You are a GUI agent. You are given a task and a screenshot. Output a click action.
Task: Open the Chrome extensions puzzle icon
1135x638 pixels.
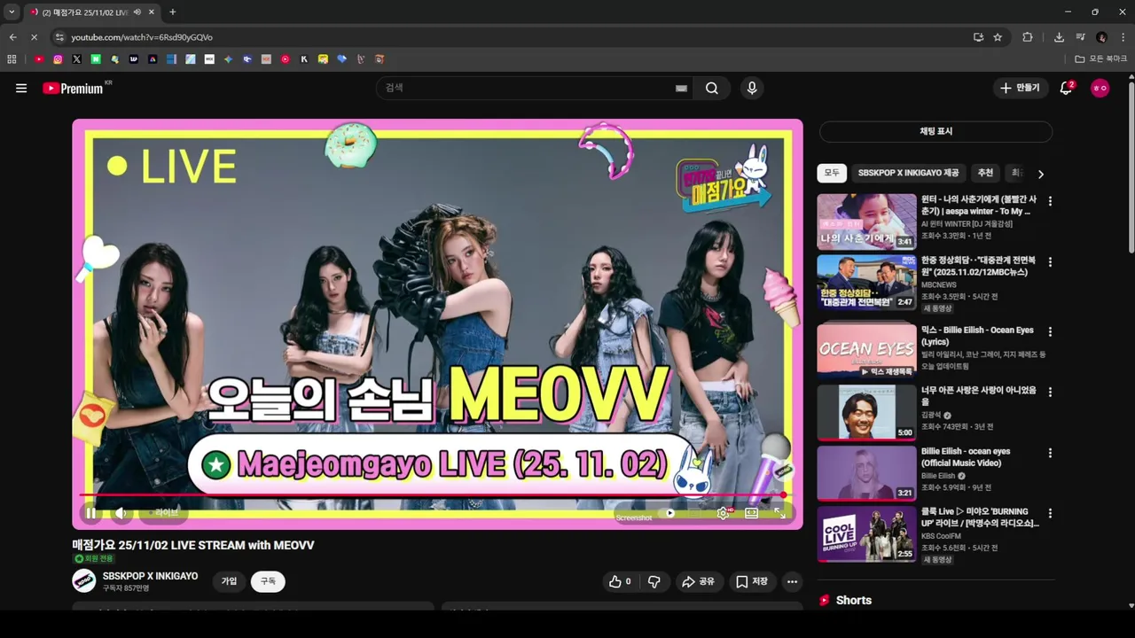point(1028,37)
